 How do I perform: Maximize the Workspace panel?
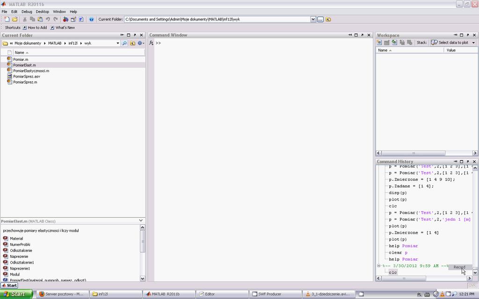(462, 35)
